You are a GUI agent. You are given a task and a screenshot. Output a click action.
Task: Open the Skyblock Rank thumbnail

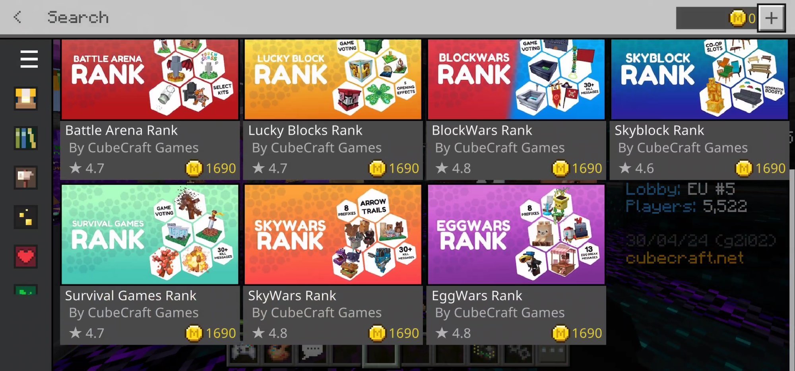pos(700,79)
